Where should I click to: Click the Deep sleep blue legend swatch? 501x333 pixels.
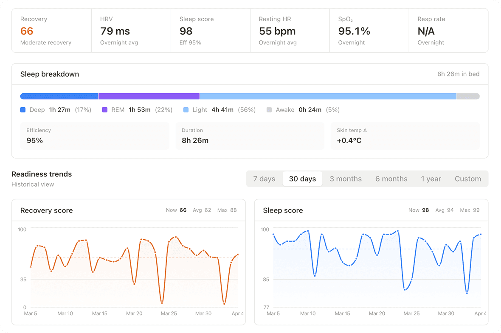point(23,110)
